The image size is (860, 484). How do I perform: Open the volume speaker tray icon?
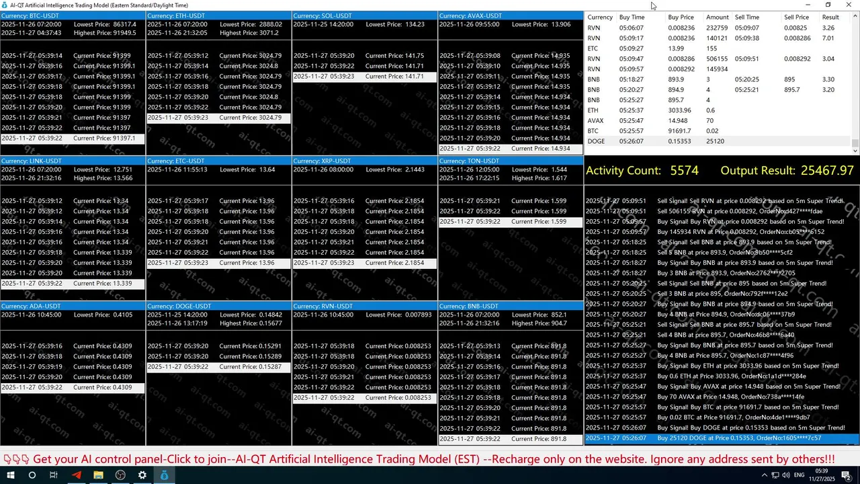787,475
